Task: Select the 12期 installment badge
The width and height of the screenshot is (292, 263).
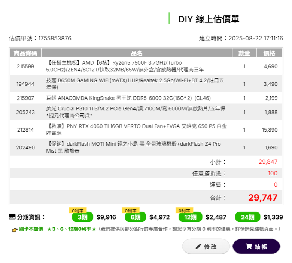Action: (x=190, y=217)
